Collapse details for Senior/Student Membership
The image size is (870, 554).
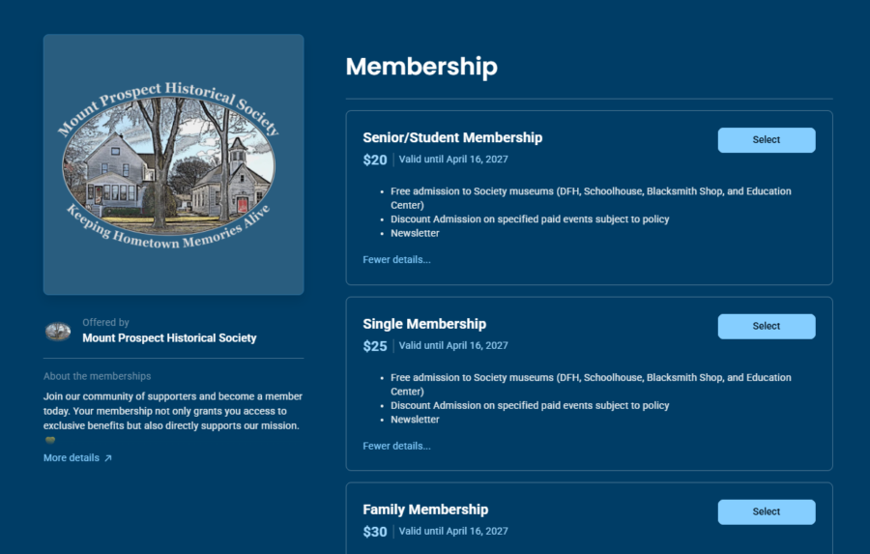pyautogui.click(x=396, y=260)
